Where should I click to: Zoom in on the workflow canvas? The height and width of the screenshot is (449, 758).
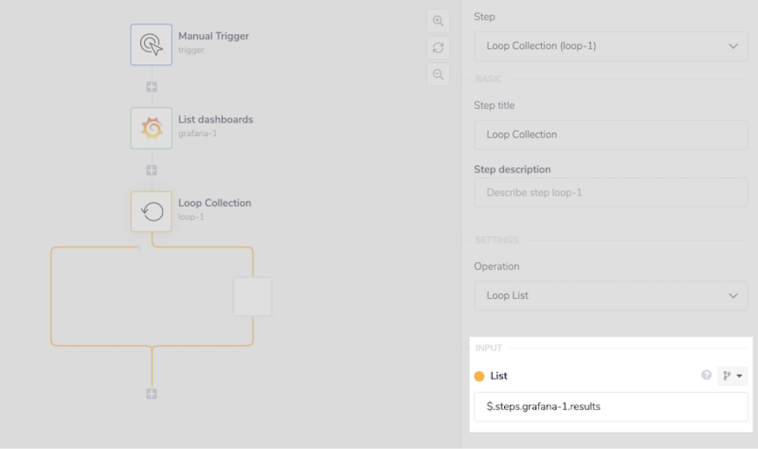click(x=437, y=20)
